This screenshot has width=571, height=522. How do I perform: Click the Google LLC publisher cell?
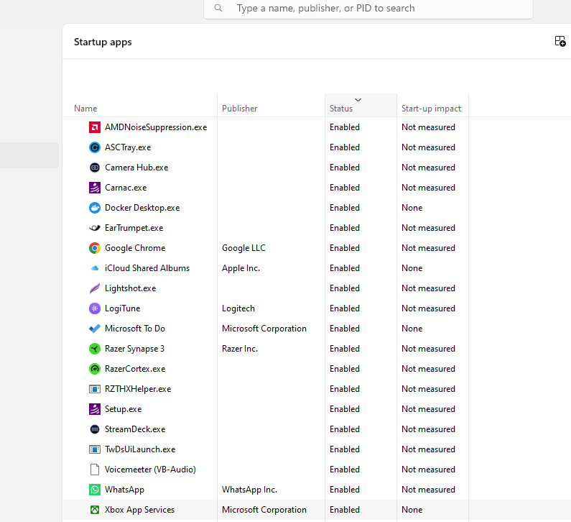tap(244, 248)
